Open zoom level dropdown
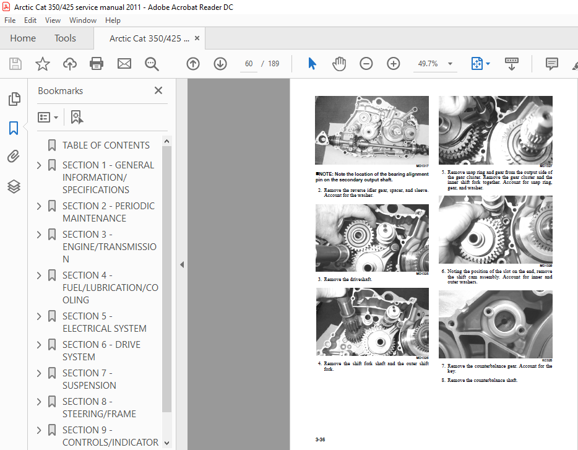The width and height of the screenshot is (578, 450). pos(450,64)
